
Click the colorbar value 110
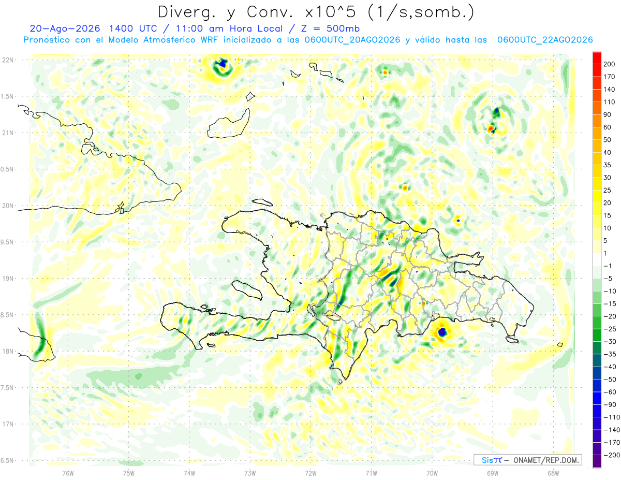click(x=610, y=101)
